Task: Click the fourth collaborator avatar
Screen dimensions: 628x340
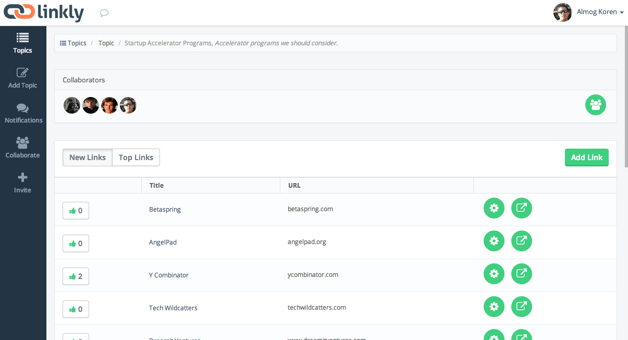Action: [x=128, y=105]
